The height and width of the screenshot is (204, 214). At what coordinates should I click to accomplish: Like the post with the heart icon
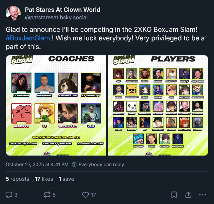point(86,195)
